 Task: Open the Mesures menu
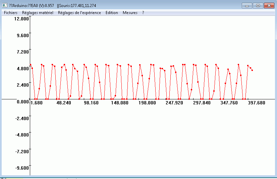pos(130,13)
